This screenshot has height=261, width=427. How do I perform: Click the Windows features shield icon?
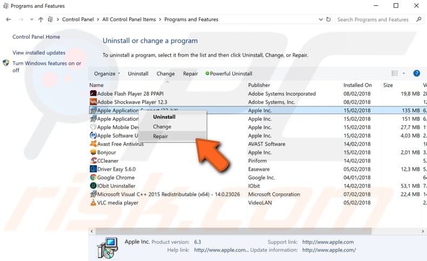tap(6, 63)
